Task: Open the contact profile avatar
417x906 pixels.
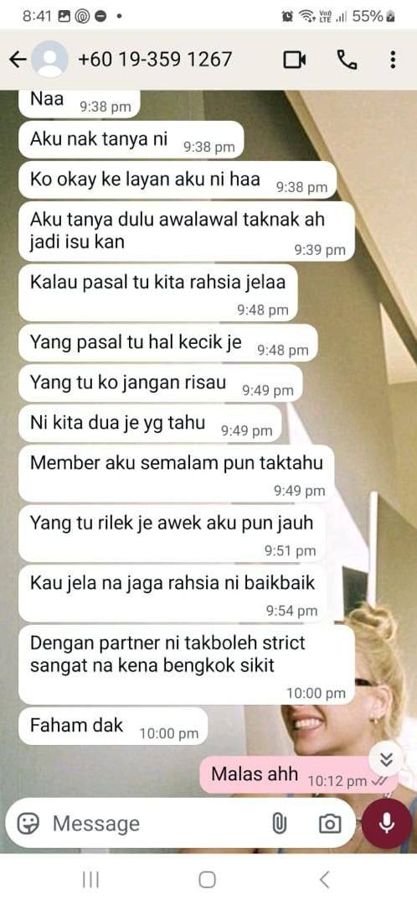Action: point(49,59)
